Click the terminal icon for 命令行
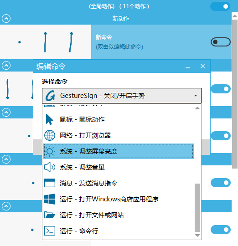The height and width of the screenshot is (246, 238). (x=50, y=231)
